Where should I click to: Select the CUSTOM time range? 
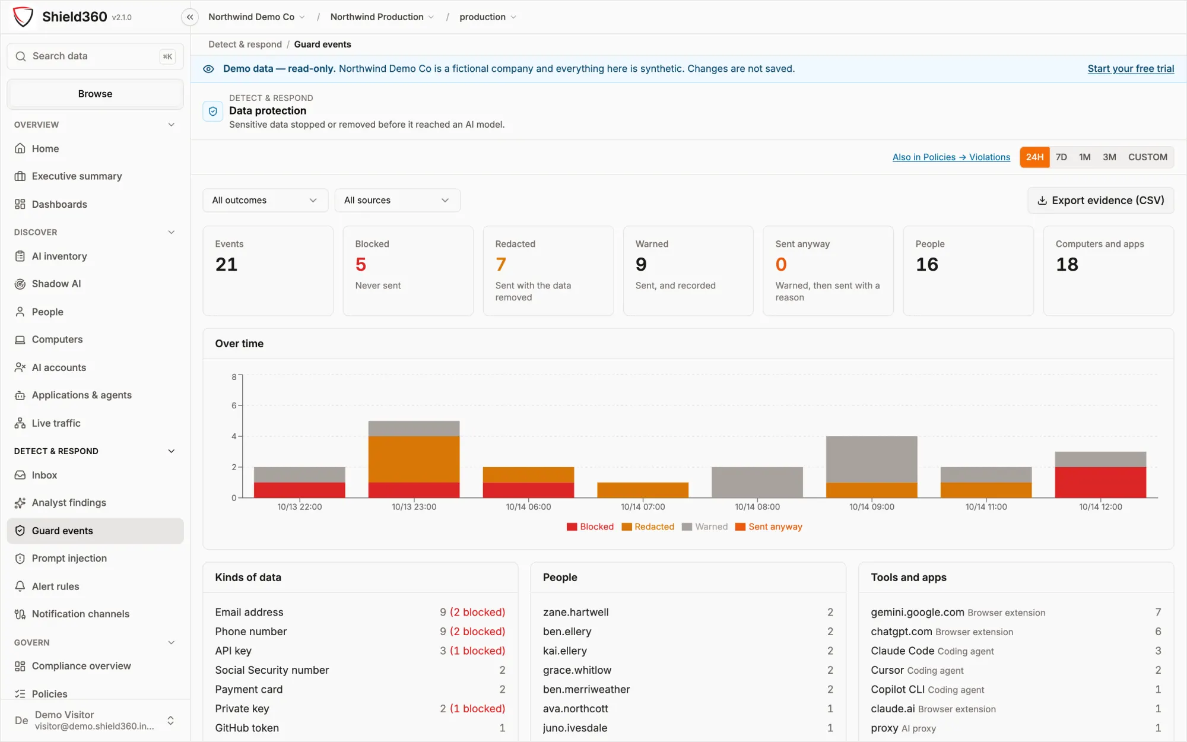pyautogui.click(x=1147, y=157)
